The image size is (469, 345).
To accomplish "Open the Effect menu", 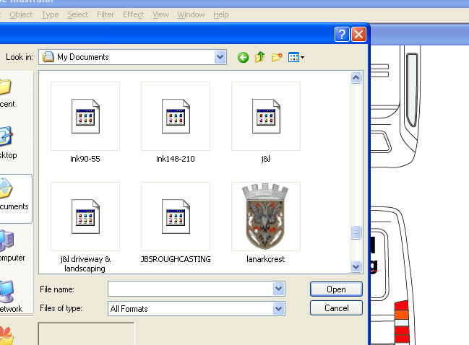I will (x=133, y=14).
